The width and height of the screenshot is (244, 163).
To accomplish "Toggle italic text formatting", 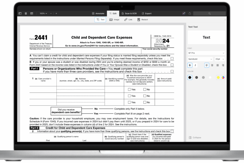I will click(x=195, y=65).
